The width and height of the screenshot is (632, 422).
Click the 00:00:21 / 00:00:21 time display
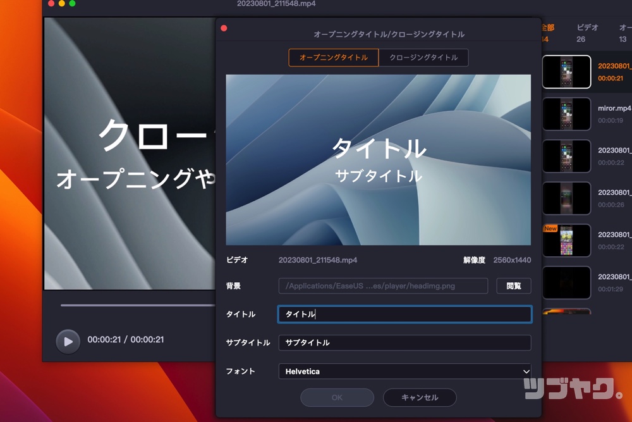(126, 340)
